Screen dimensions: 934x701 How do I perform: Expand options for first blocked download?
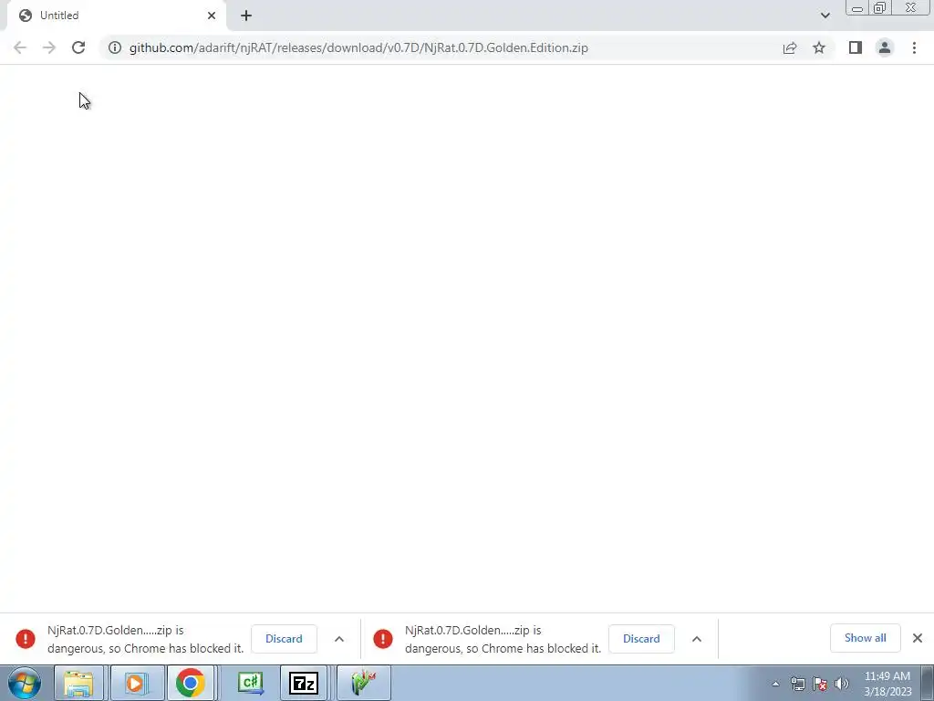click(339, 639)
